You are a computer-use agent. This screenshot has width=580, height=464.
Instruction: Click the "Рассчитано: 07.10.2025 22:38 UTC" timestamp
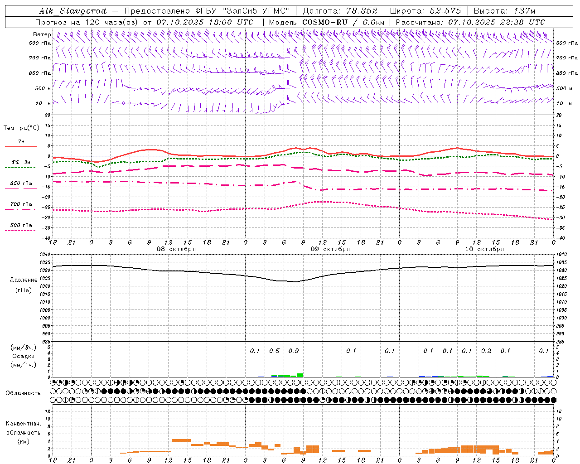click(x=470, y=22)
